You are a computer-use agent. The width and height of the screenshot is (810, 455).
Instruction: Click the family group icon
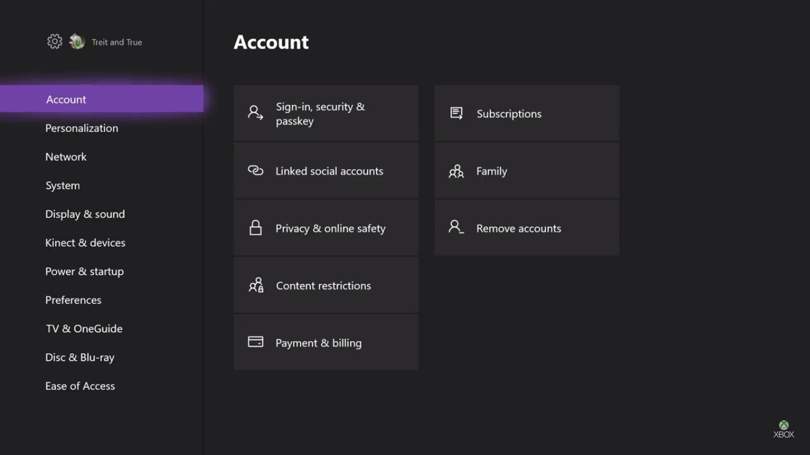pyautogui.click(x=456, y=171)
